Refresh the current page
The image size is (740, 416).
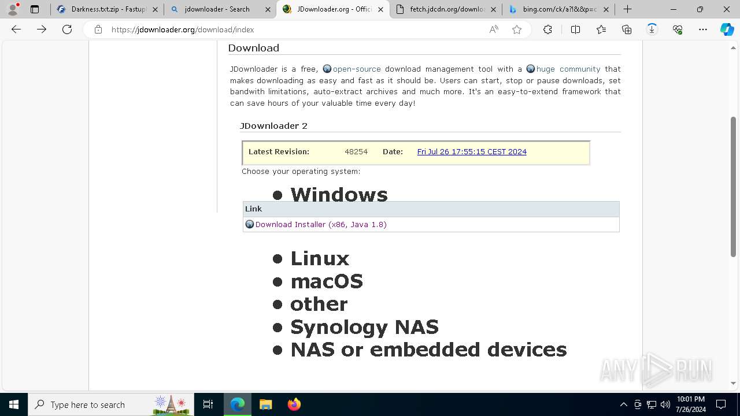67,29
